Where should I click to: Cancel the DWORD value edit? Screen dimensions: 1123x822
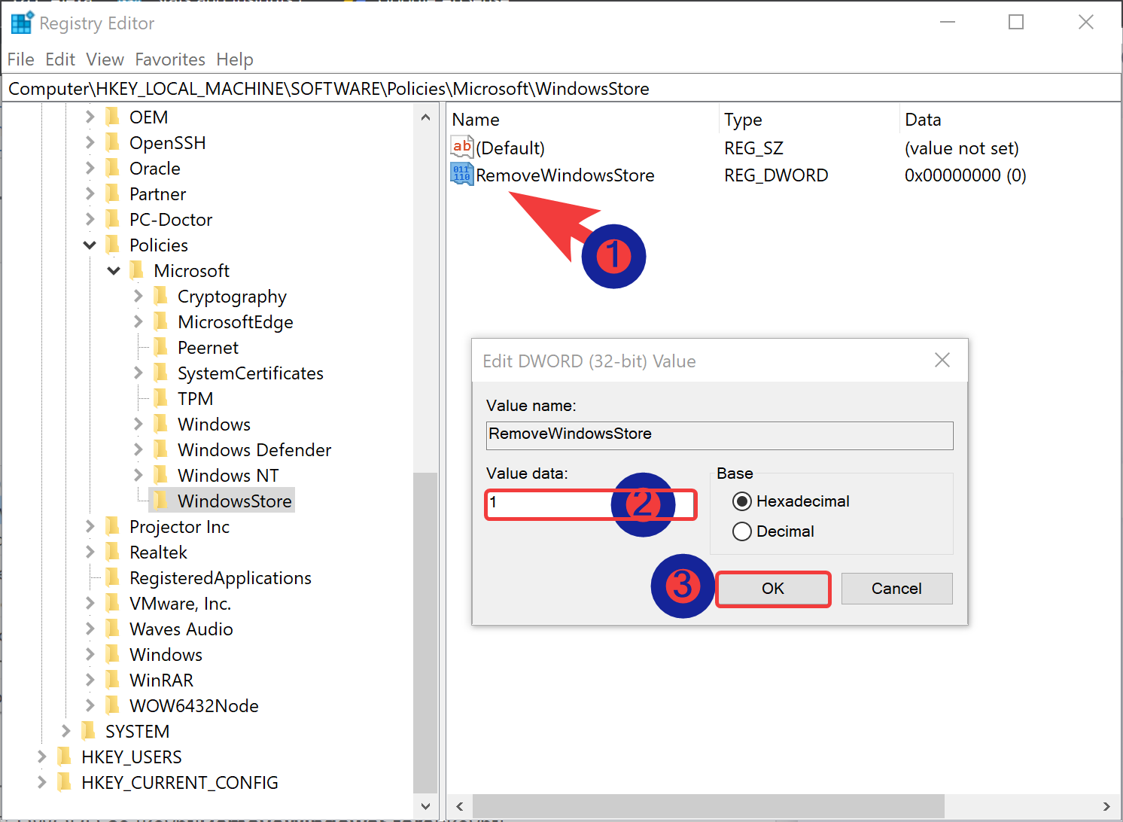coord(896,589)
